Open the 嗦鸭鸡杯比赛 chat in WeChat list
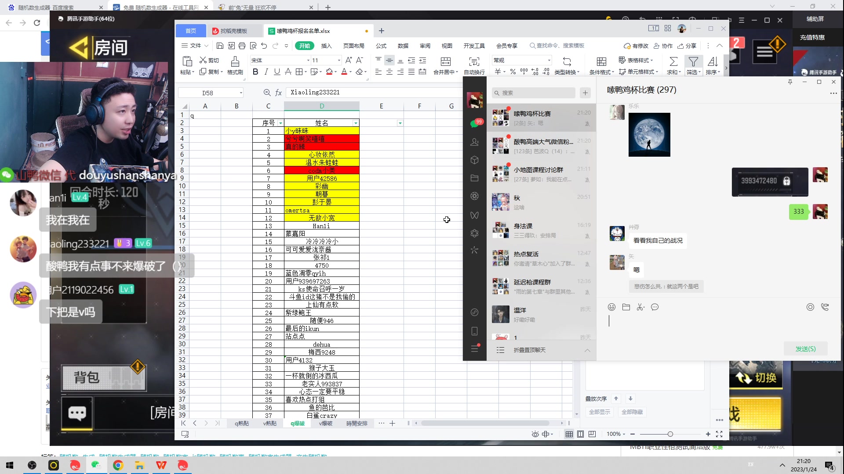The image size is (844, 474). (x=541, y=118)
